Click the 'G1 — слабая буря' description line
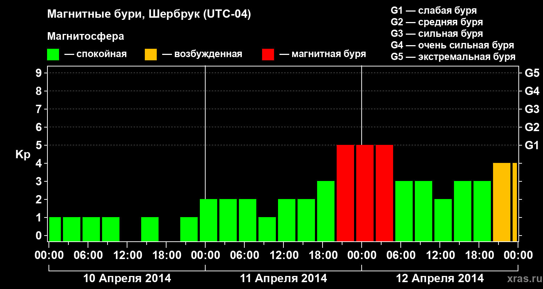The image size is (543, 289). [x=434, y=10]
